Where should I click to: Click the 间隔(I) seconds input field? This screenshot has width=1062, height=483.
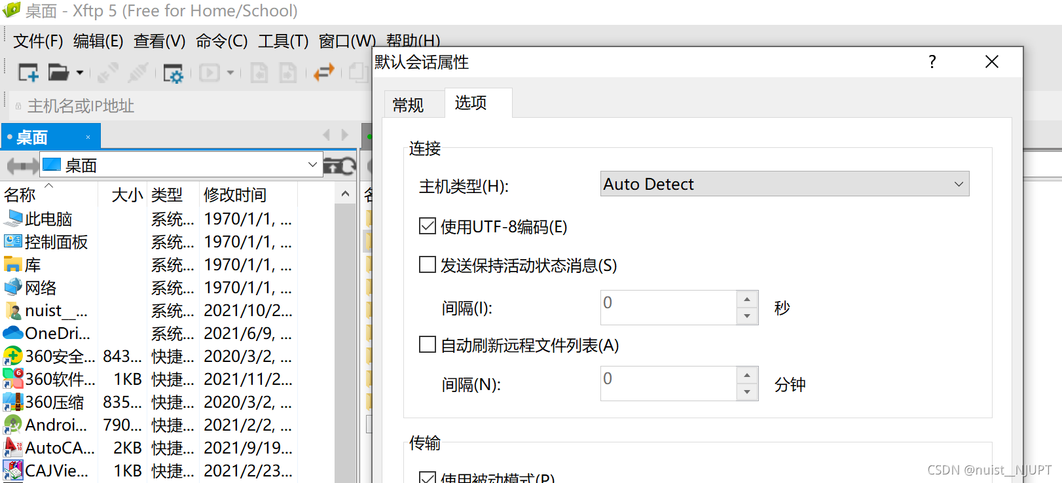[x=668, y=308]
